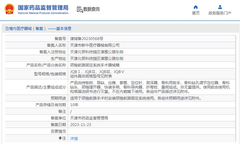The image size is (240, 144).
Task: Click National Medical Products Administration subtitle
Action: [x=43, y=13]
